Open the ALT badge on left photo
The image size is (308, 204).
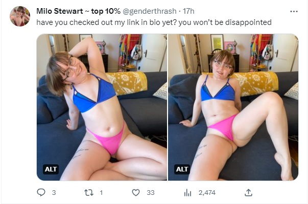(51, 169)
